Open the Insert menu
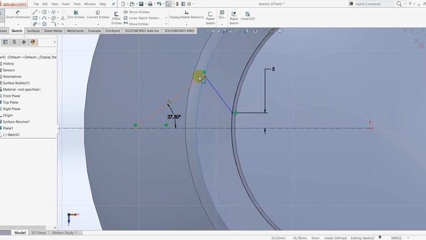Screen dimensions: 426x240 click(x=66, y=4)
